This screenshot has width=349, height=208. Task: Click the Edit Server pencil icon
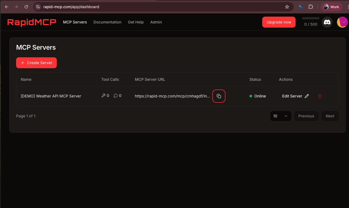pos(307,96)
